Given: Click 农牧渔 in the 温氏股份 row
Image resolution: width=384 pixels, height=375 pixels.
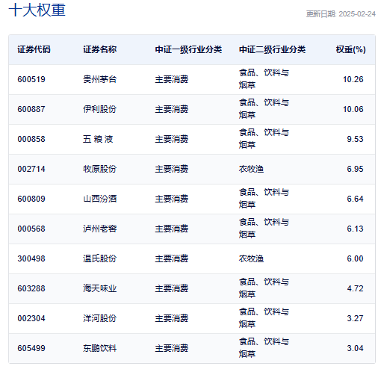Looking at the screenshot, I should tap(251, 258).
